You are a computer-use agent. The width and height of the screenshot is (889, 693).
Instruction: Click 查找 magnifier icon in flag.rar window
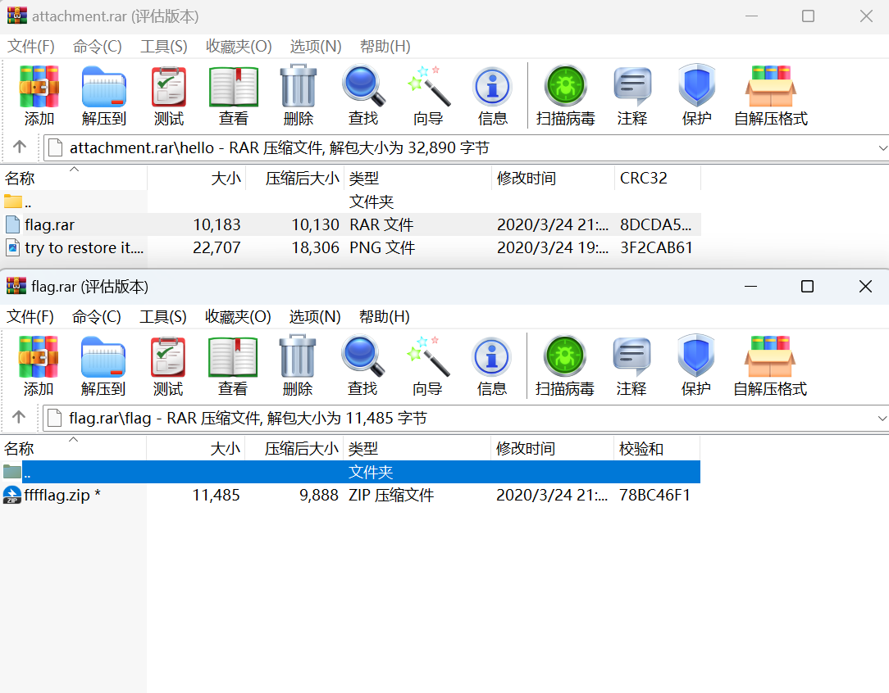[362, 356]
